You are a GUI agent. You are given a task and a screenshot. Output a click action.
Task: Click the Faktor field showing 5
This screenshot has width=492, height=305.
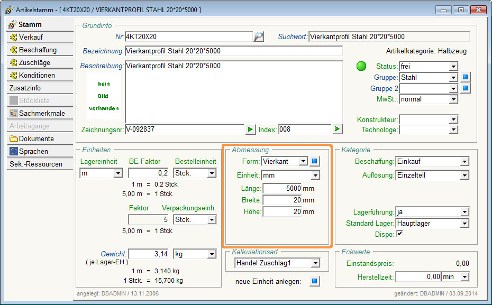click(x=149, y=219)
